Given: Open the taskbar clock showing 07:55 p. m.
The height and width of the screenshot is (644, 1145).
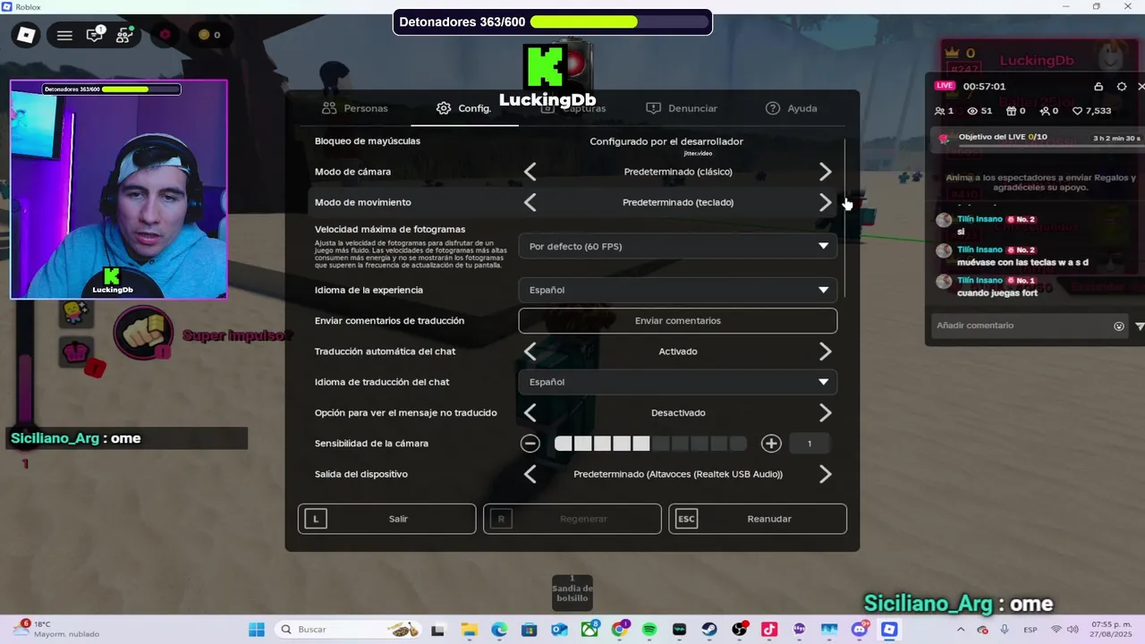Looking at the screenshot, I should tap(1111, 629).
